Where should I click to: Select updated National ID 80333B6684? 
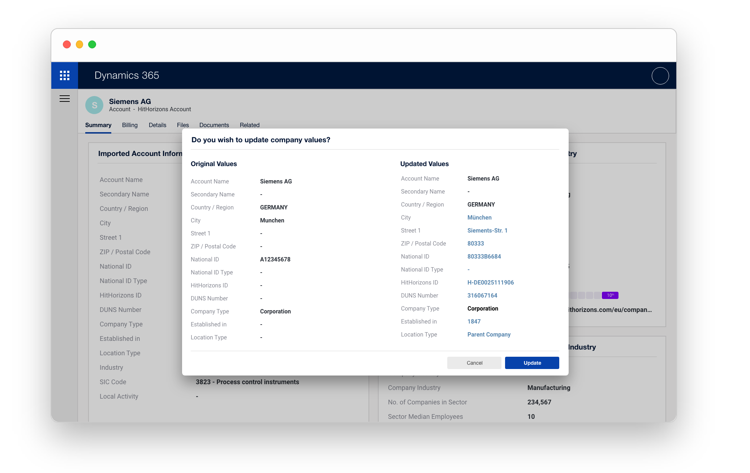pyautogui.click(x=484, y=256)
